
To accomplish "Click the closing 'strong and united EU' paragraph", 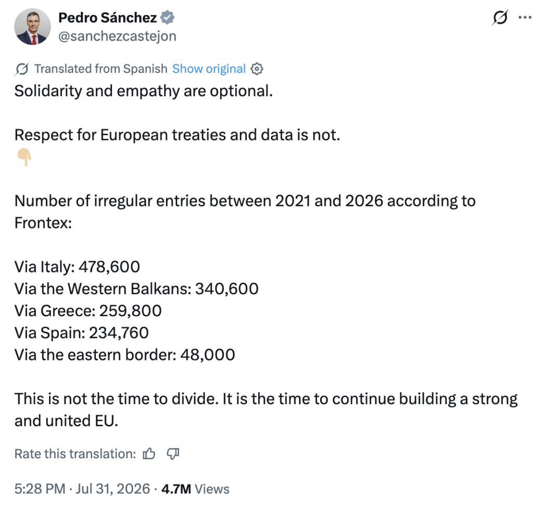I will pos(266,410).
